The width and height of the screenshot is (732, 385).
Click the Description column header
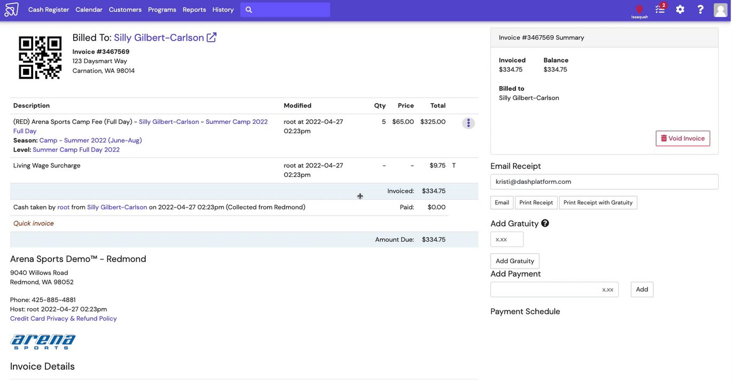32,106
